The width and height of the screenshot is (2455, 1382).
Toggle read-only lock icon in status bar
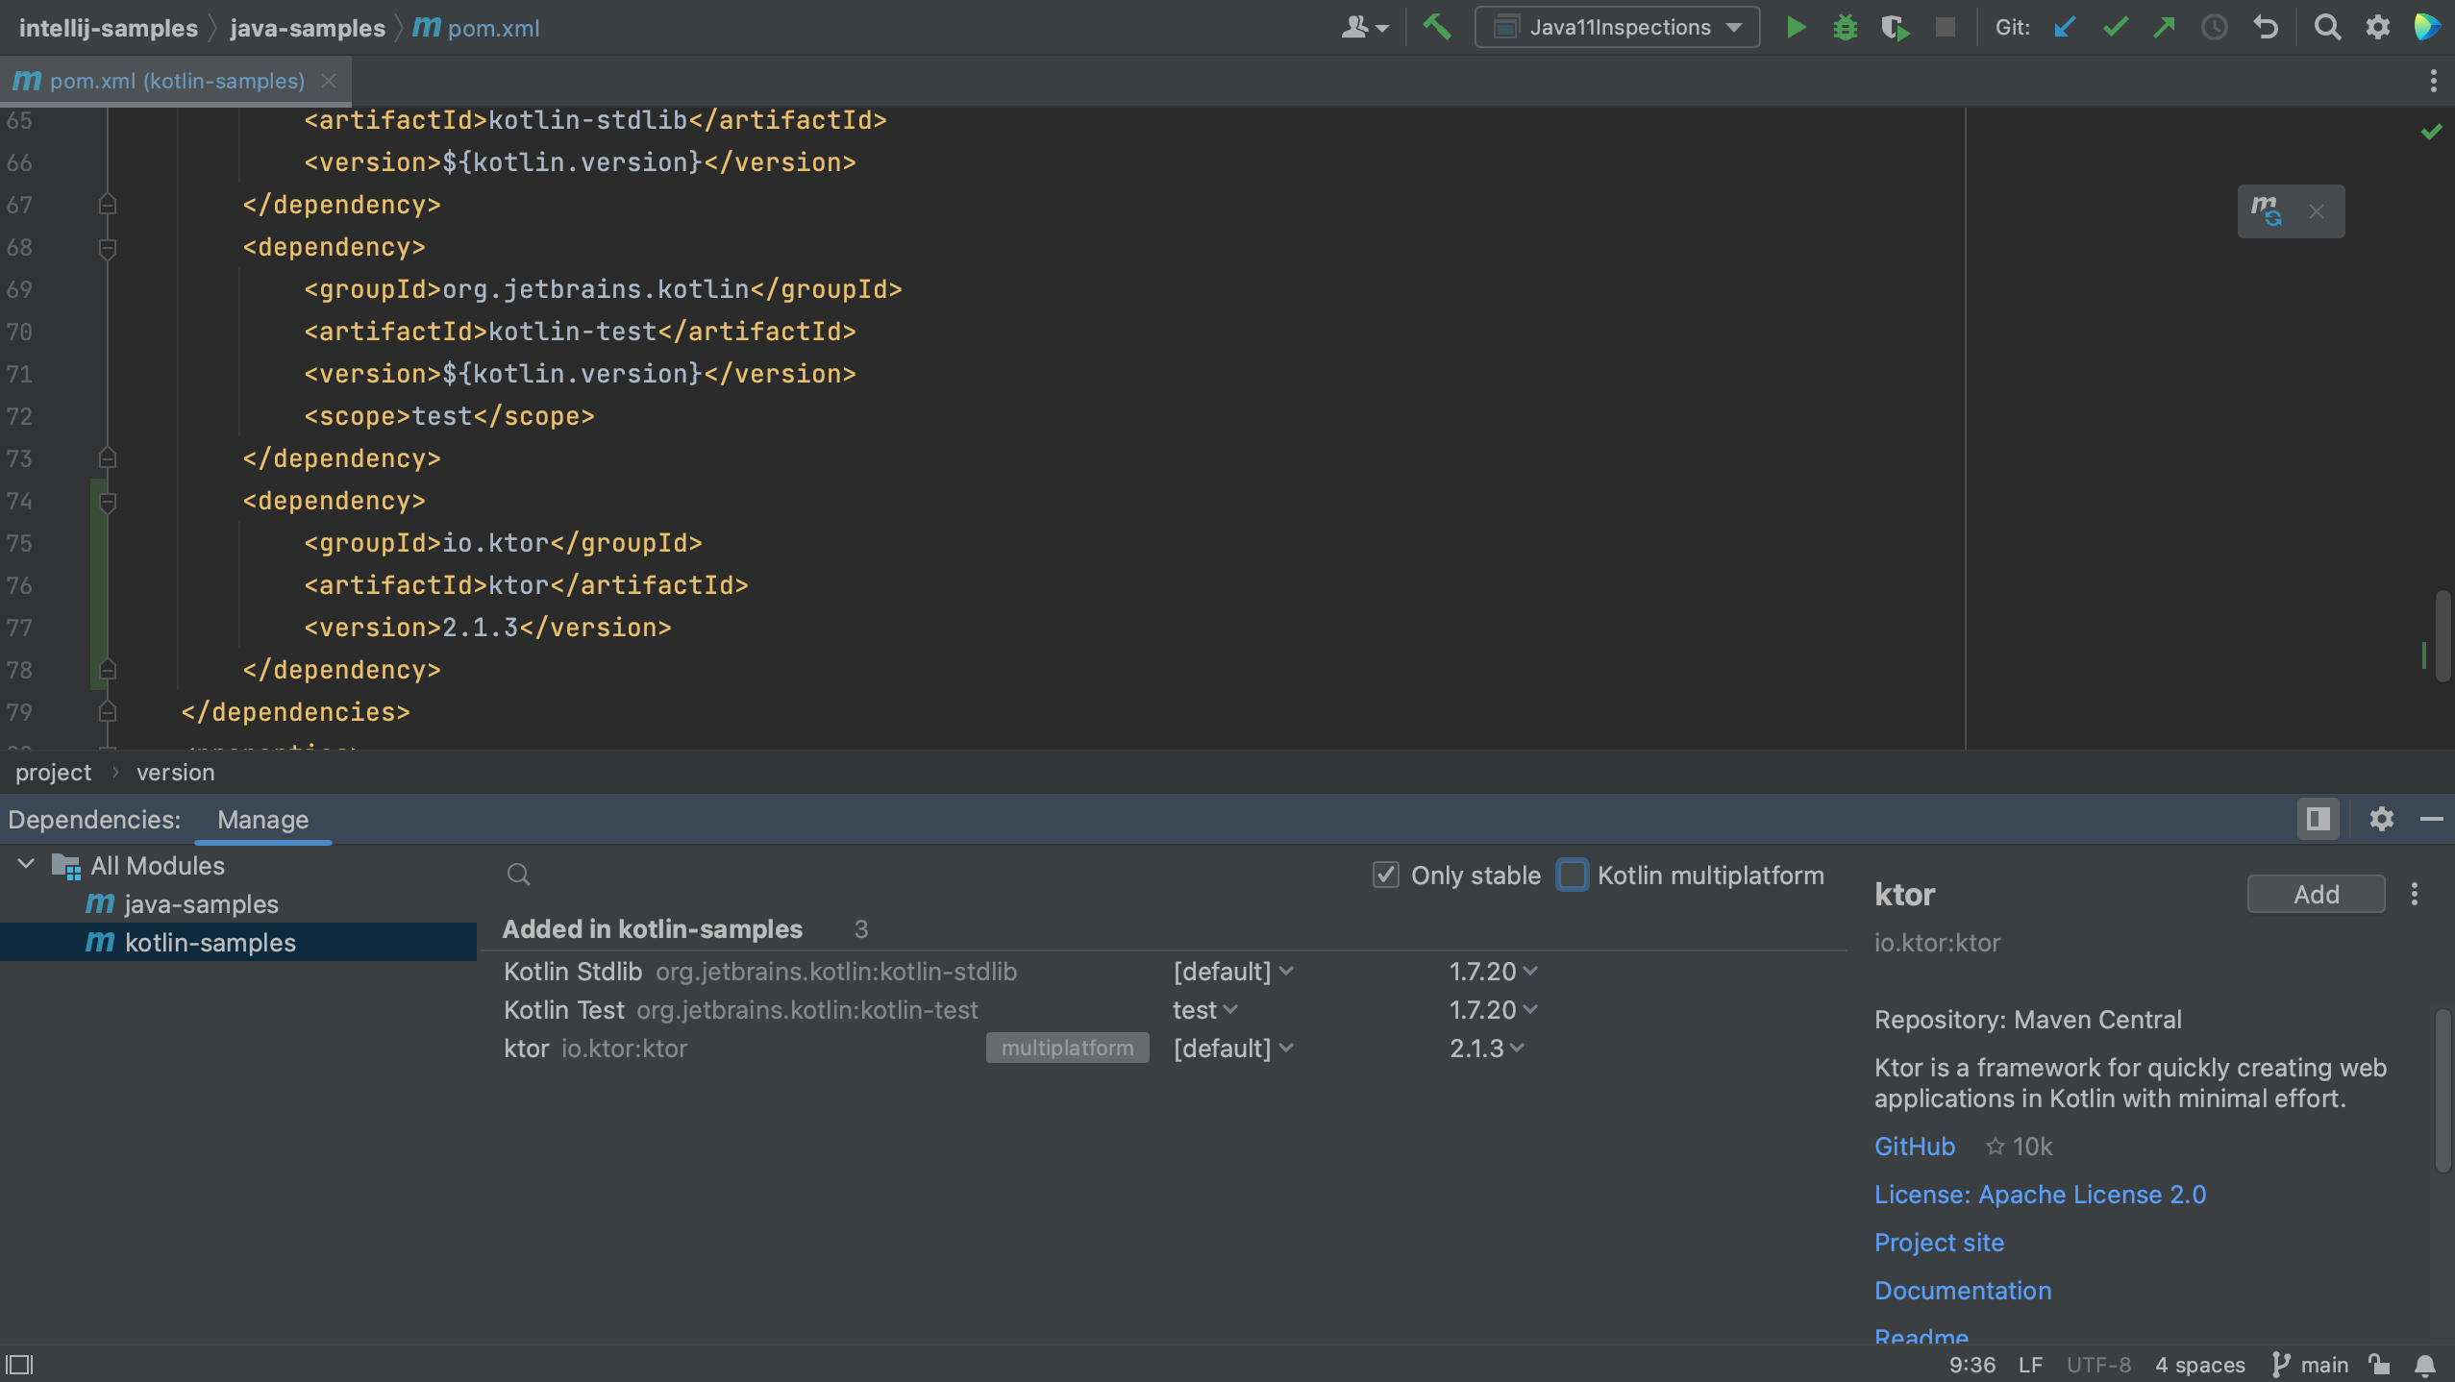click(2379, 1365)
